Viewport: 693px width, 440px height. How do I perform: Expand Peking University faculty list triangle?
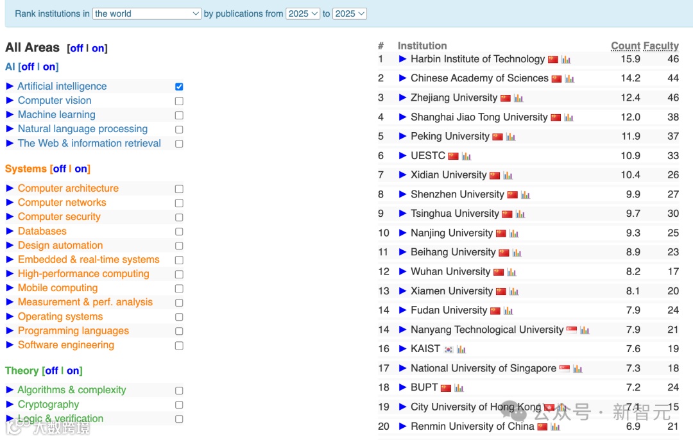pyautogui.click(x=402, y=136)
